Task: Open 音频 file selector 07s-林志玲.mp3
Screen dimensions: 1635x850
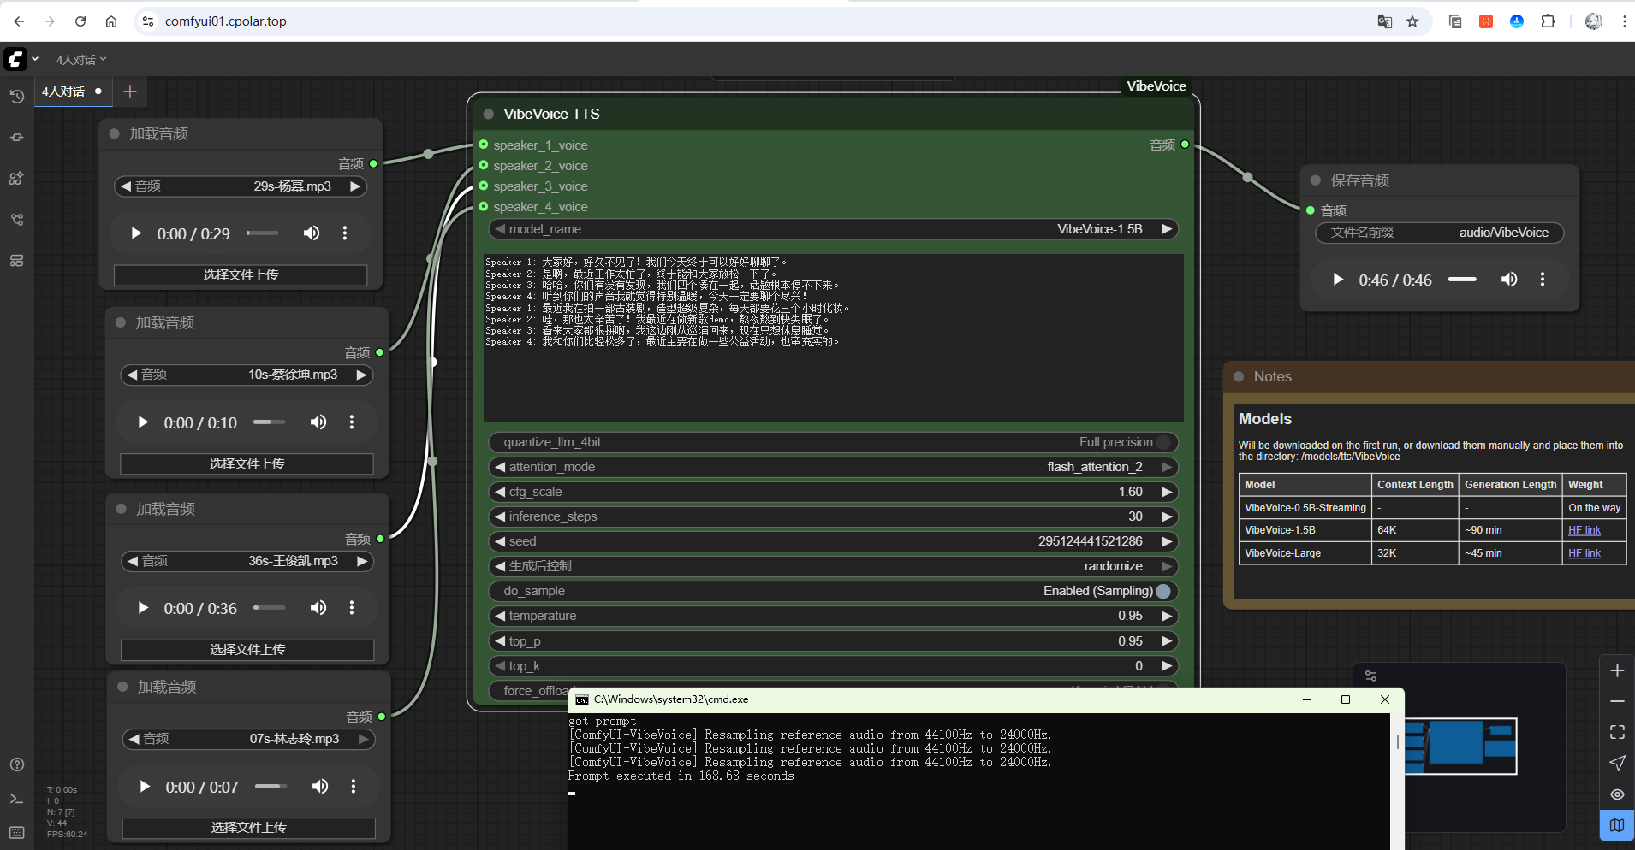Action: pos(248,739)
